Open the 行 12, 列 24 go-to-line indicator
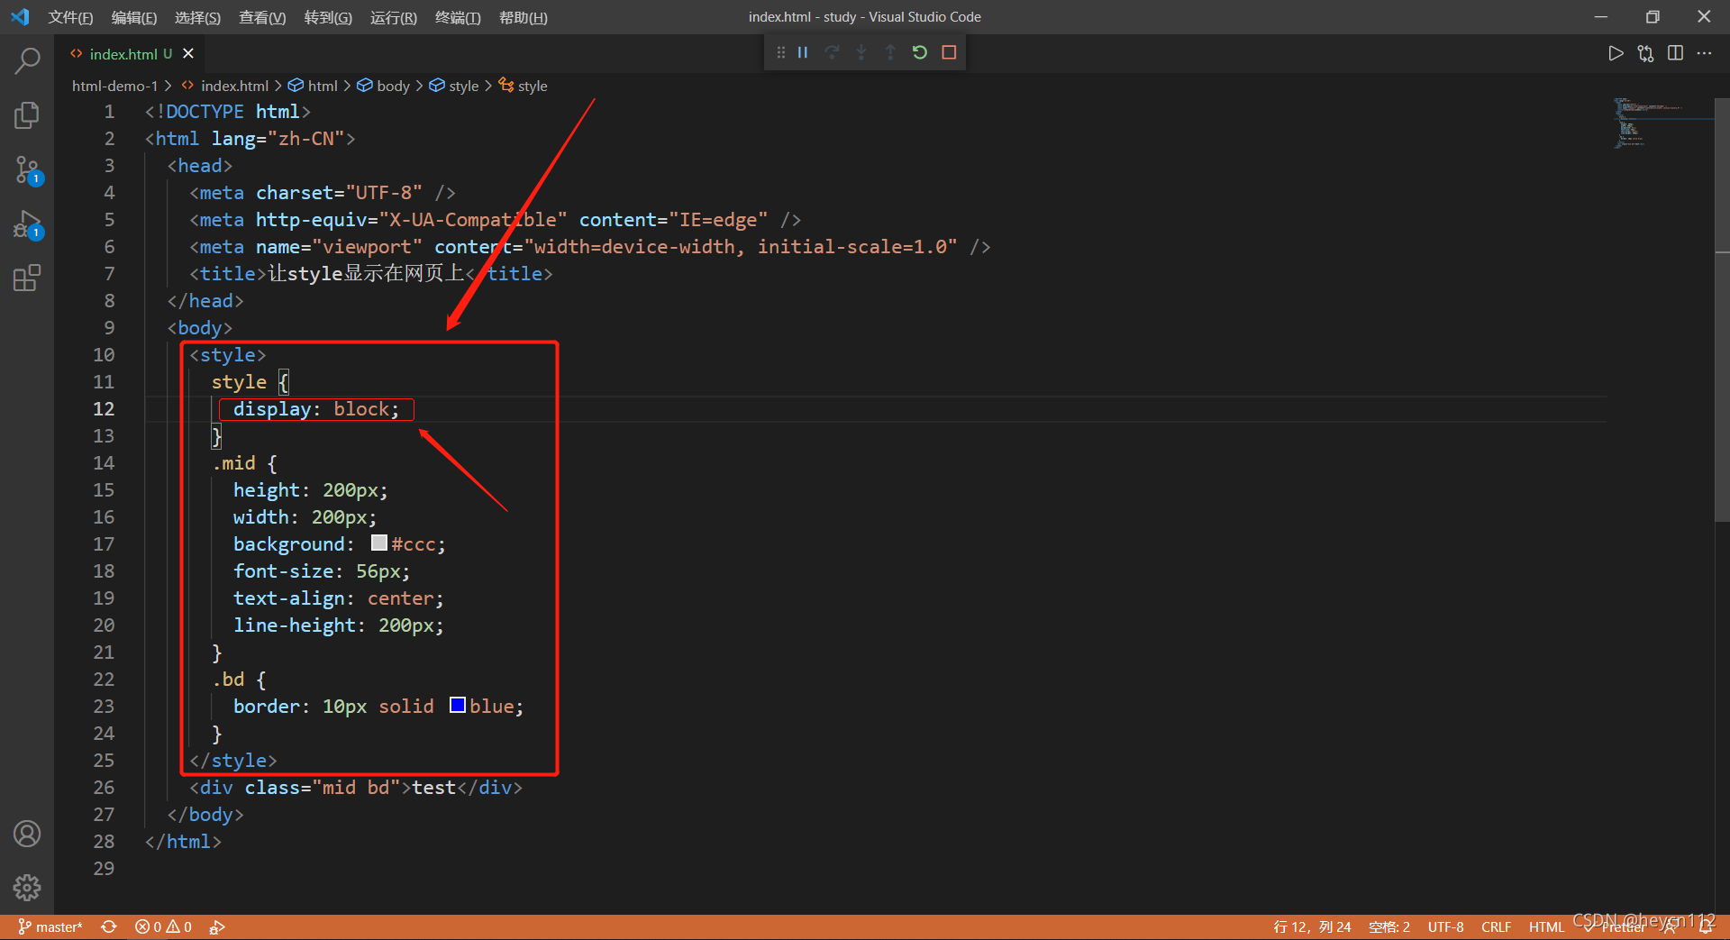 click(1312, 926)
